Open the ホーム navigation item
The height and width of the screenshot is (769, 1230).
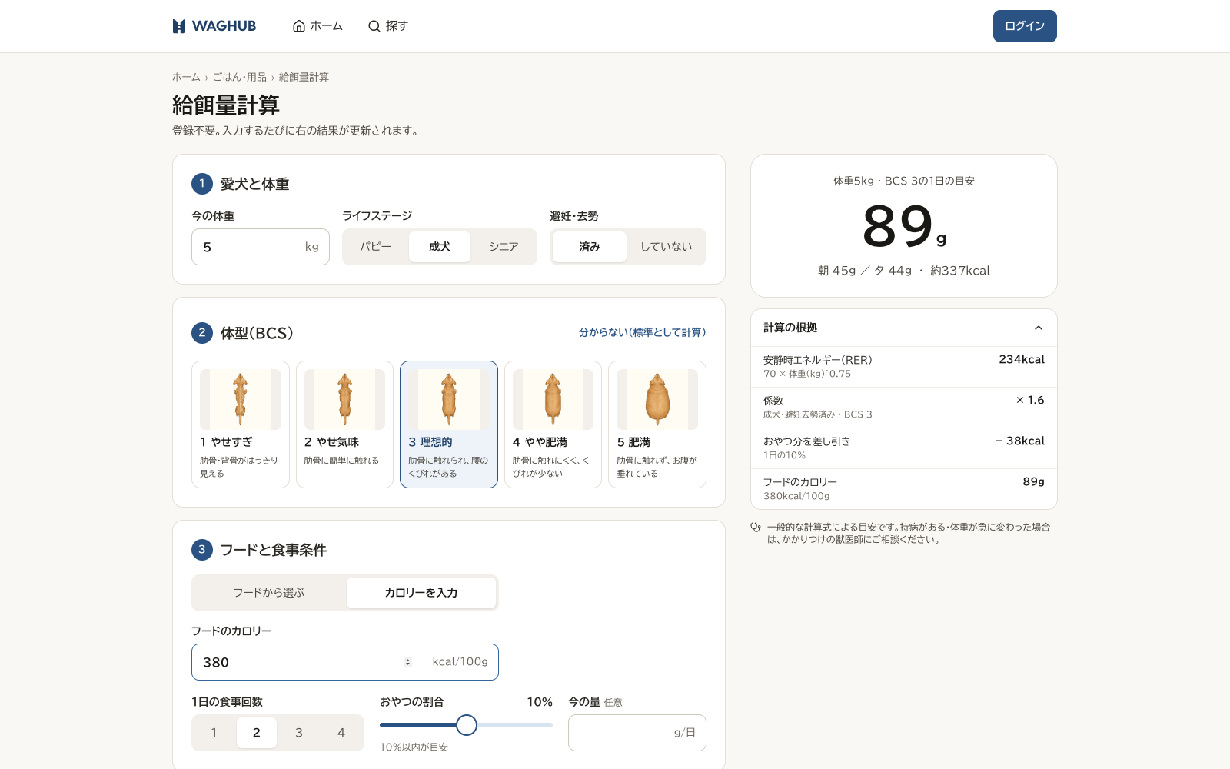pyautogui.click(x=317, y=26)
